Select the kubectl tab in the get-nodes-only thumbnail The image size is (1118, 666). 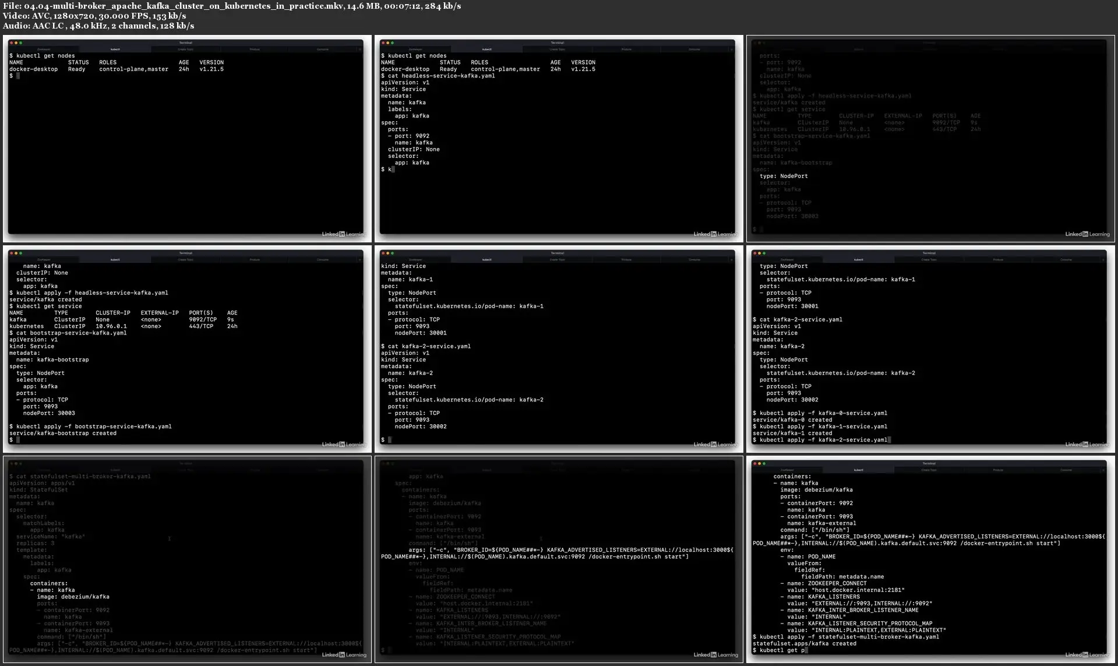click(115, 50)
